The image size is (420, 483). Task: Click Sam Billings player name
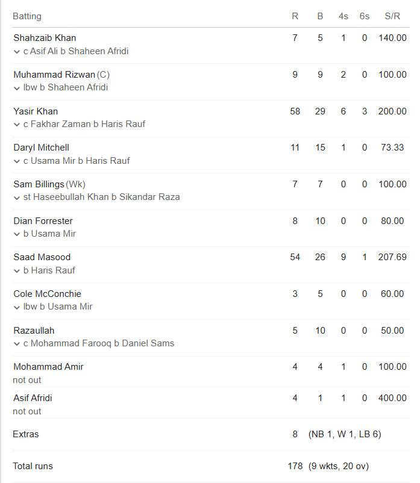coord(39,184)
